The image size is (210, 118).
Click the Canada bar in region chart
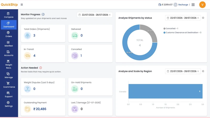click(165, 91)
